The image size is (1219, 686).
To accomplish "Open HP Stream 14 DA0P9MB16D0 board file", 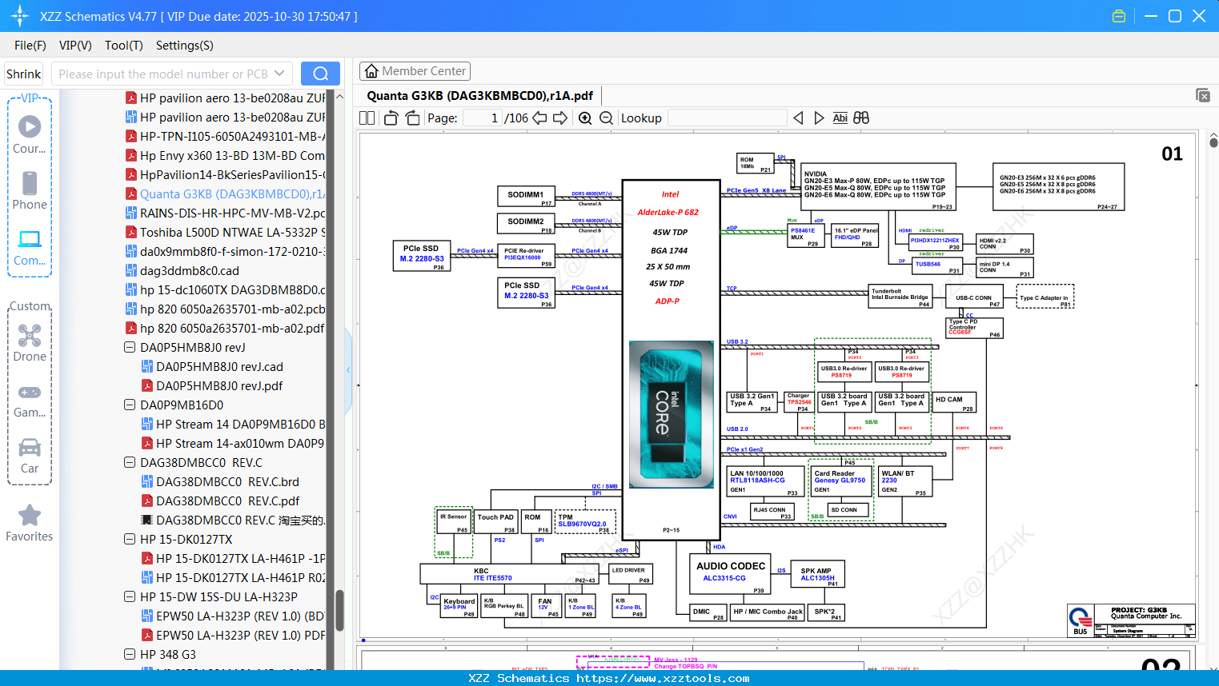I will tap(233, 425).
